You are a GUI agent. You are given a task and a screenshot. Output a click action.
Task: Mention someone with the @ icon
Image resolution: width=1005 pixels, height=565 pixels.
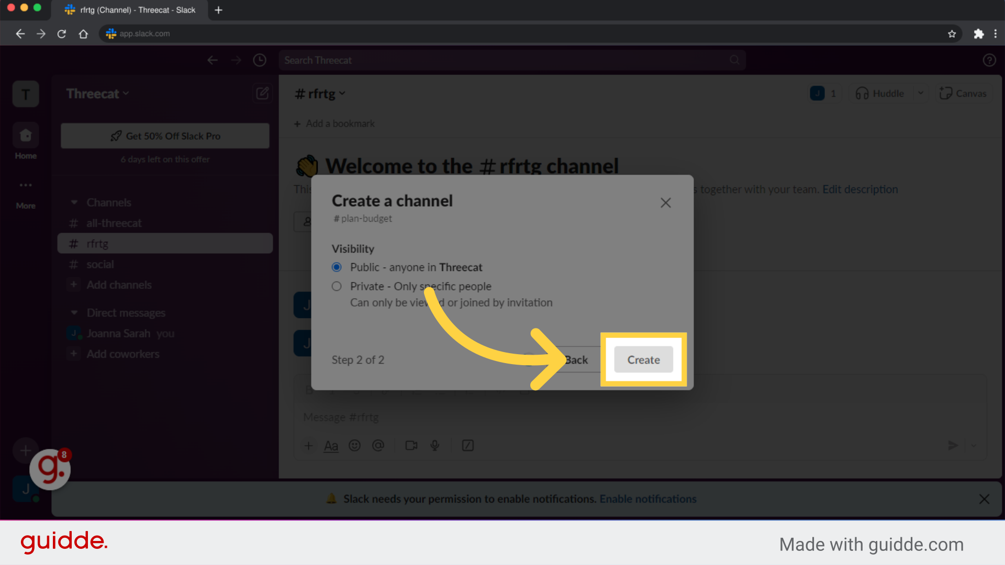point(378,445)
